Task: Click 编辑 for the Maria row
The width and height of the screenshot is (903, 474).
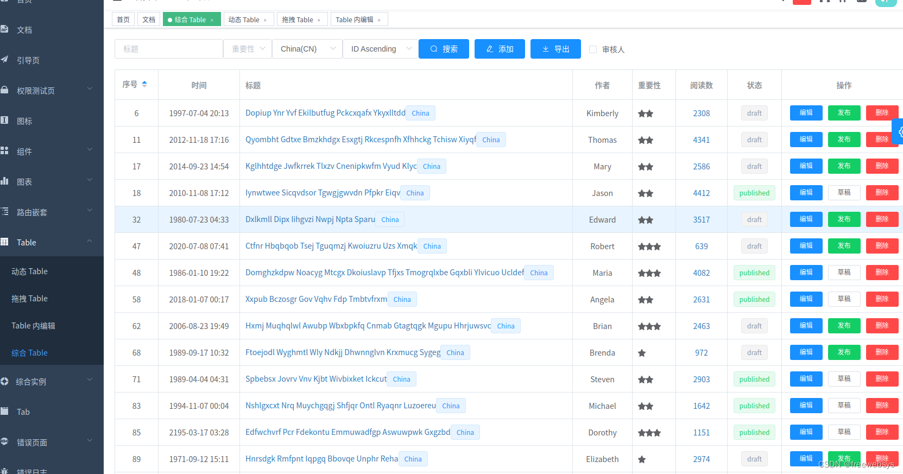Action: (x=806, y=273)
